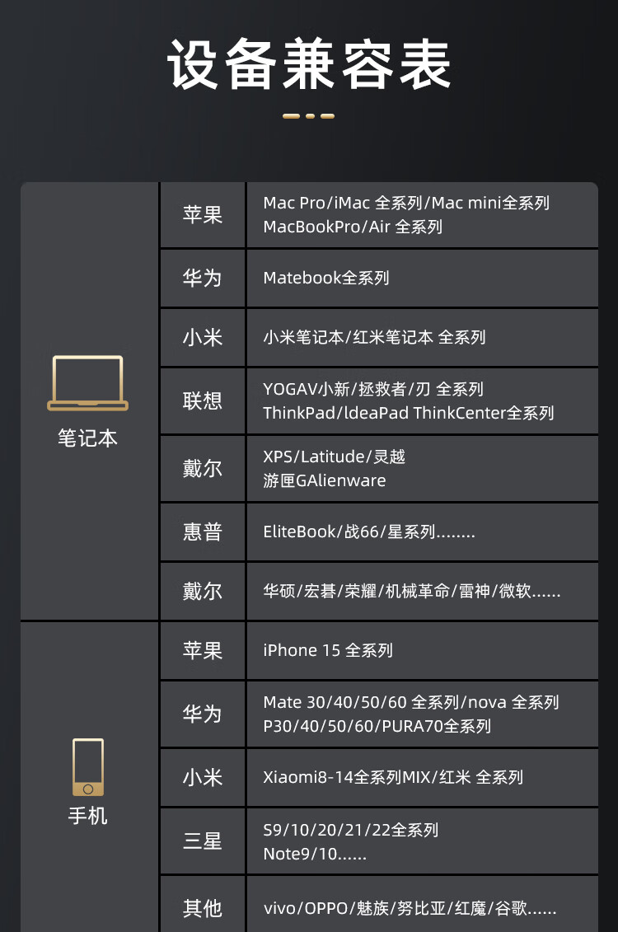Click the gold laptop icon
Viewport: 618px width, 932px height.
point(87,383)
